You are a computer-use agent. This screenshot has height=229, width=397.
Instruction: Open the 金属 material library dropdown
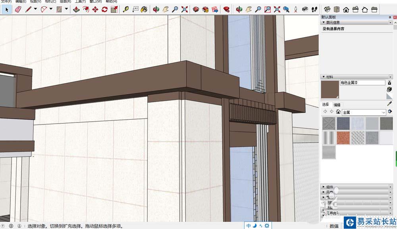coord(364,112)
